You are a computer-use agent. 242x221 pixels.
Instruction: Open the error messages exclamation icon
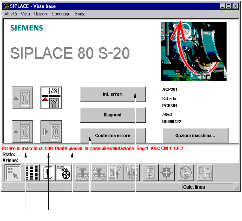pos(48,173)
